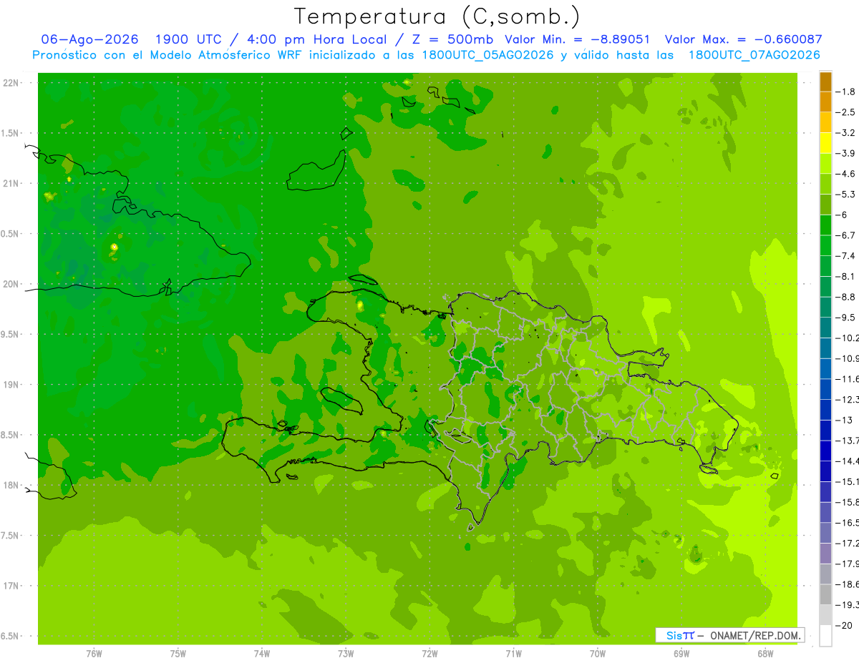
Task: Click the '-13' legend value
Action: pyautogui.click(x=845, y=420)
